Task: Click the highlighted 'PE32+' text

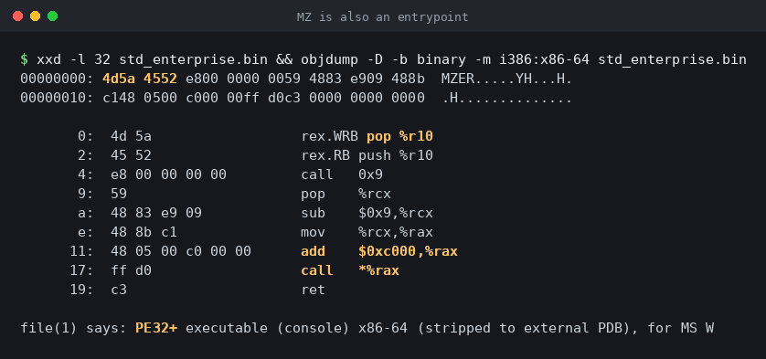Action: (x=156, y=328)
